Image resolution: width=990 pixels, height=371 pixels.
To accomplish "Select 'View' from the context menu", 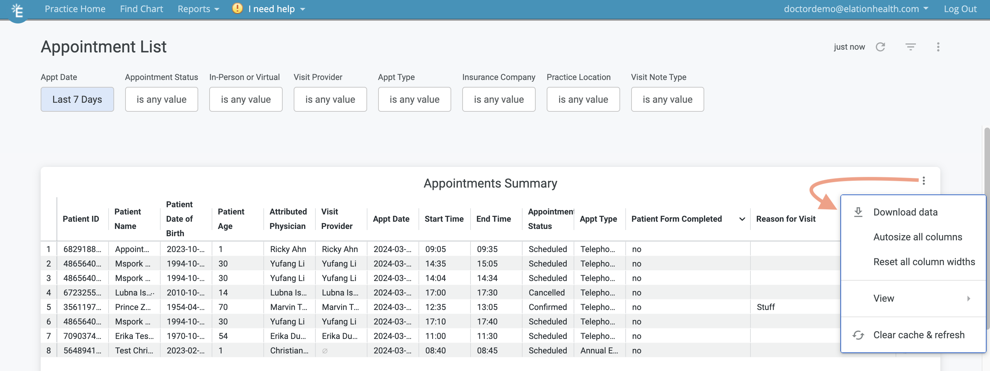I will (883, 298).
